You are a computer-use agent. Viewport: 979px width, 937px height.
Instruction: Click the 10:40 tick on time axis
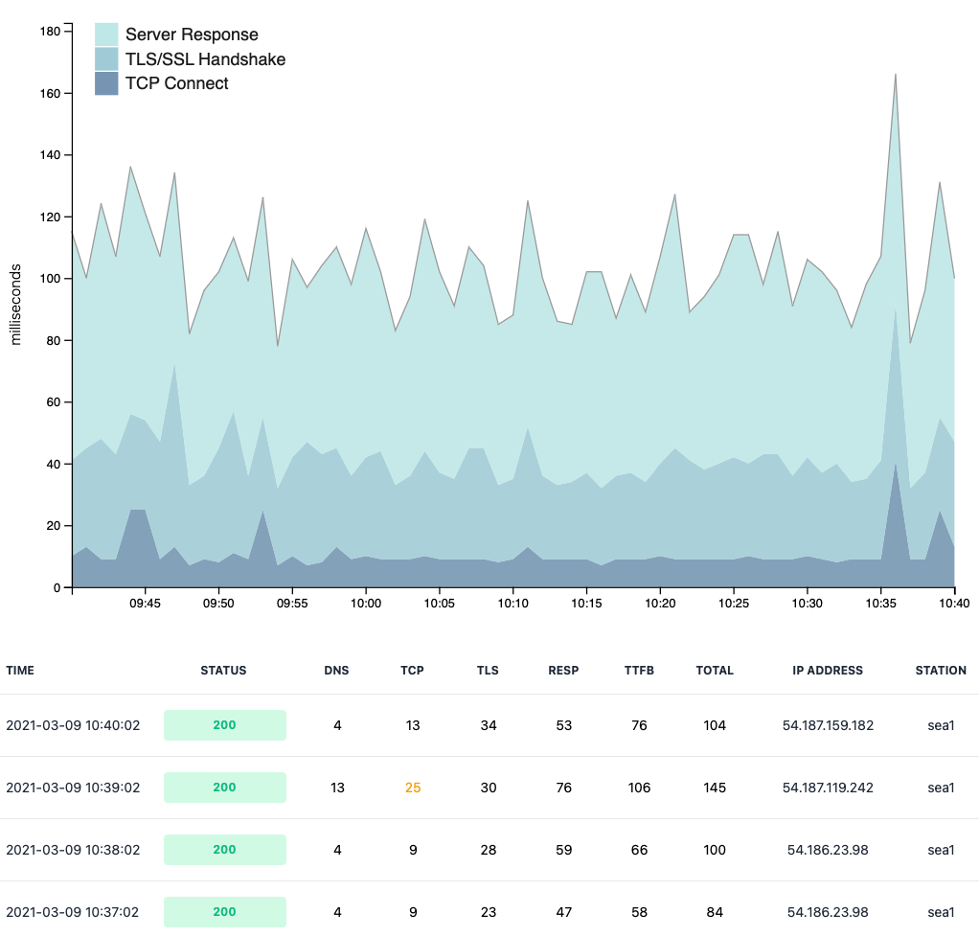click(x=954, y=604)
